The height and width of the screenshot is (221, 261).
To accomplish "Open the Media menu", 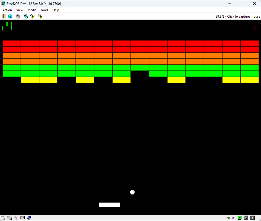I will pos(32,10).
